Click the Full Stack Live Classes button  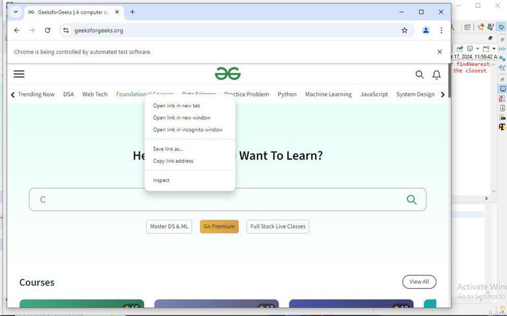click(278, 226)
